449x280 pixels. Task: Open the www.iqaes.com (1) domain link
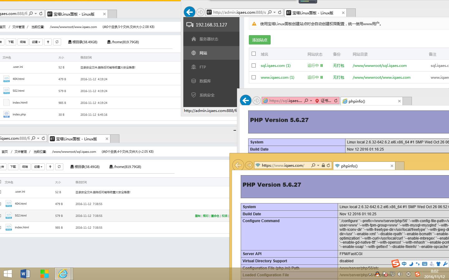tap(278, 77)
